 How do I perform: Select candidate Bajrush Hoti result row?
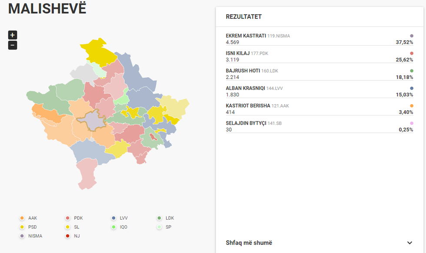319,74
